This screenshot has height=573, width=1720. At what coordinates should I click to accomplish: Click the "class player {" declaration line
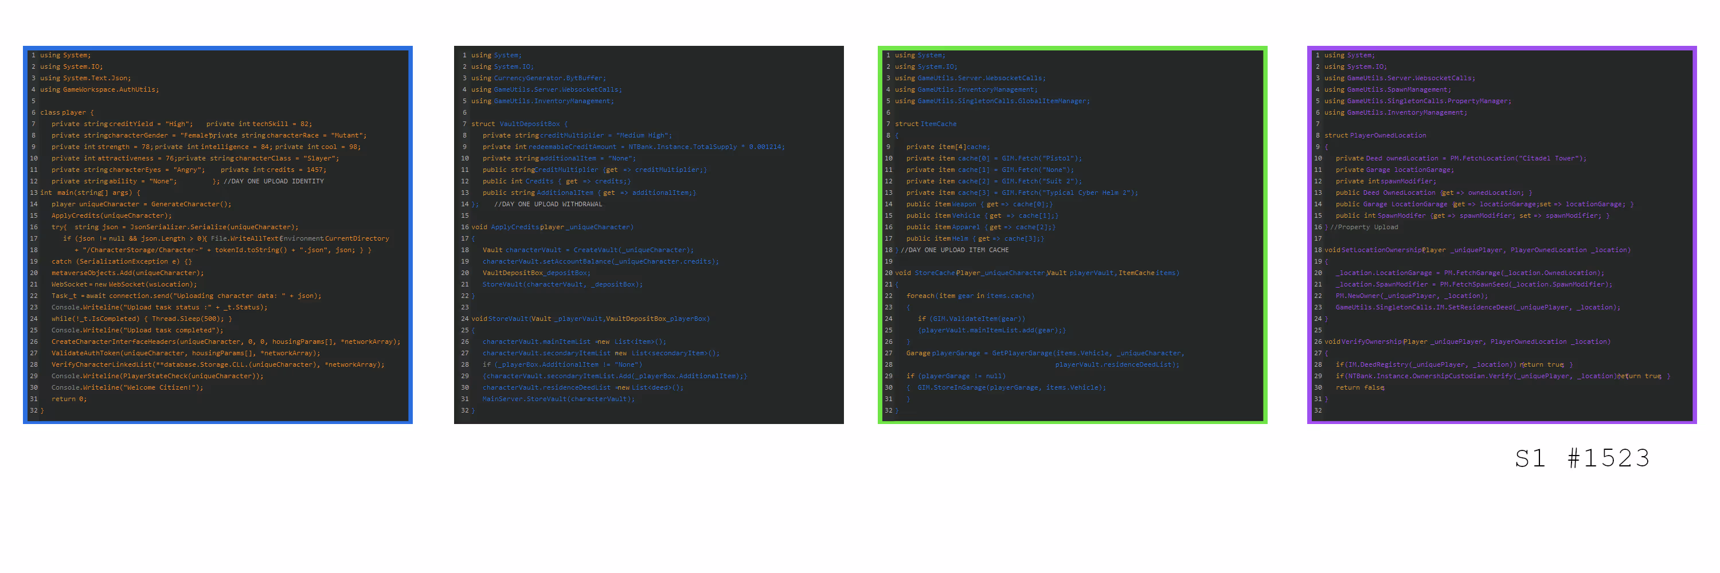click(67, 113)
